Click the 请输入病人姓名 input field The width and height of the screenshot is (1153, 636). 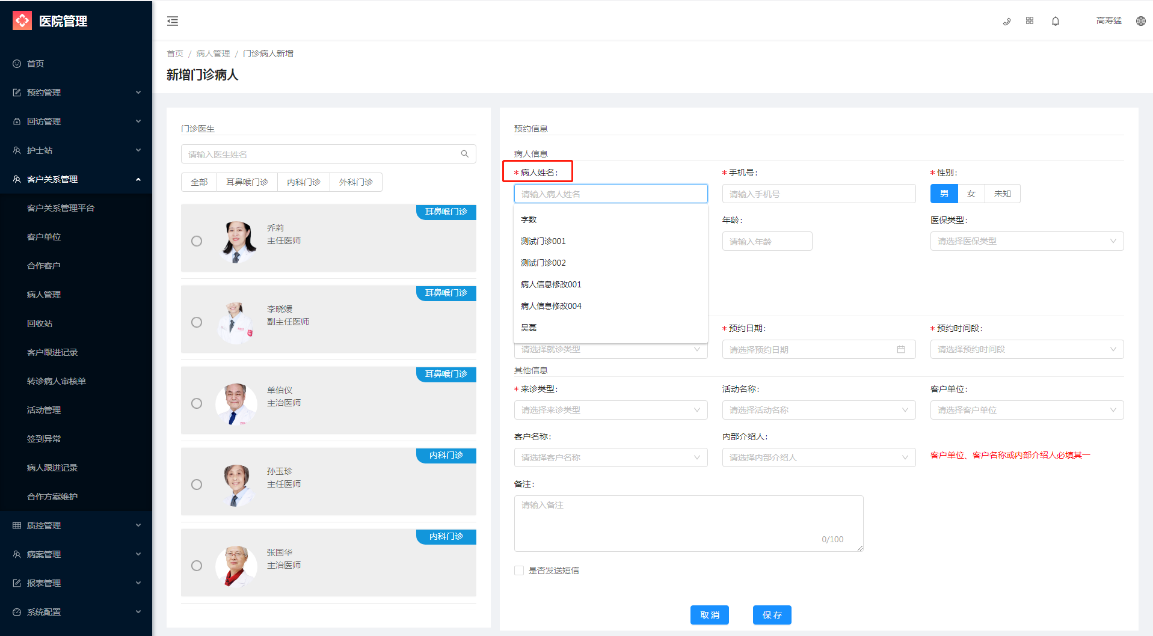pos(611,194)
